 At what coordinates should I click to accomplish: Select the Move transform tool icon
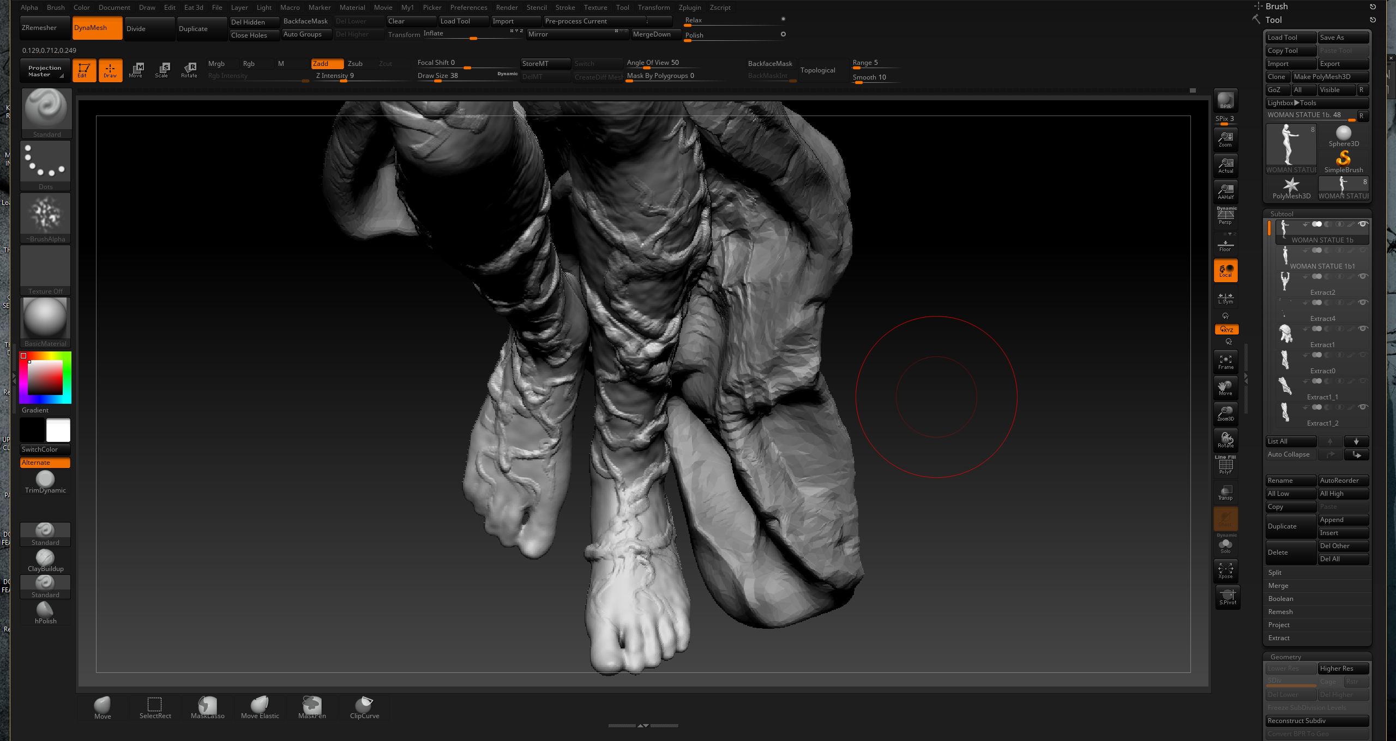(x=136, y=70)
